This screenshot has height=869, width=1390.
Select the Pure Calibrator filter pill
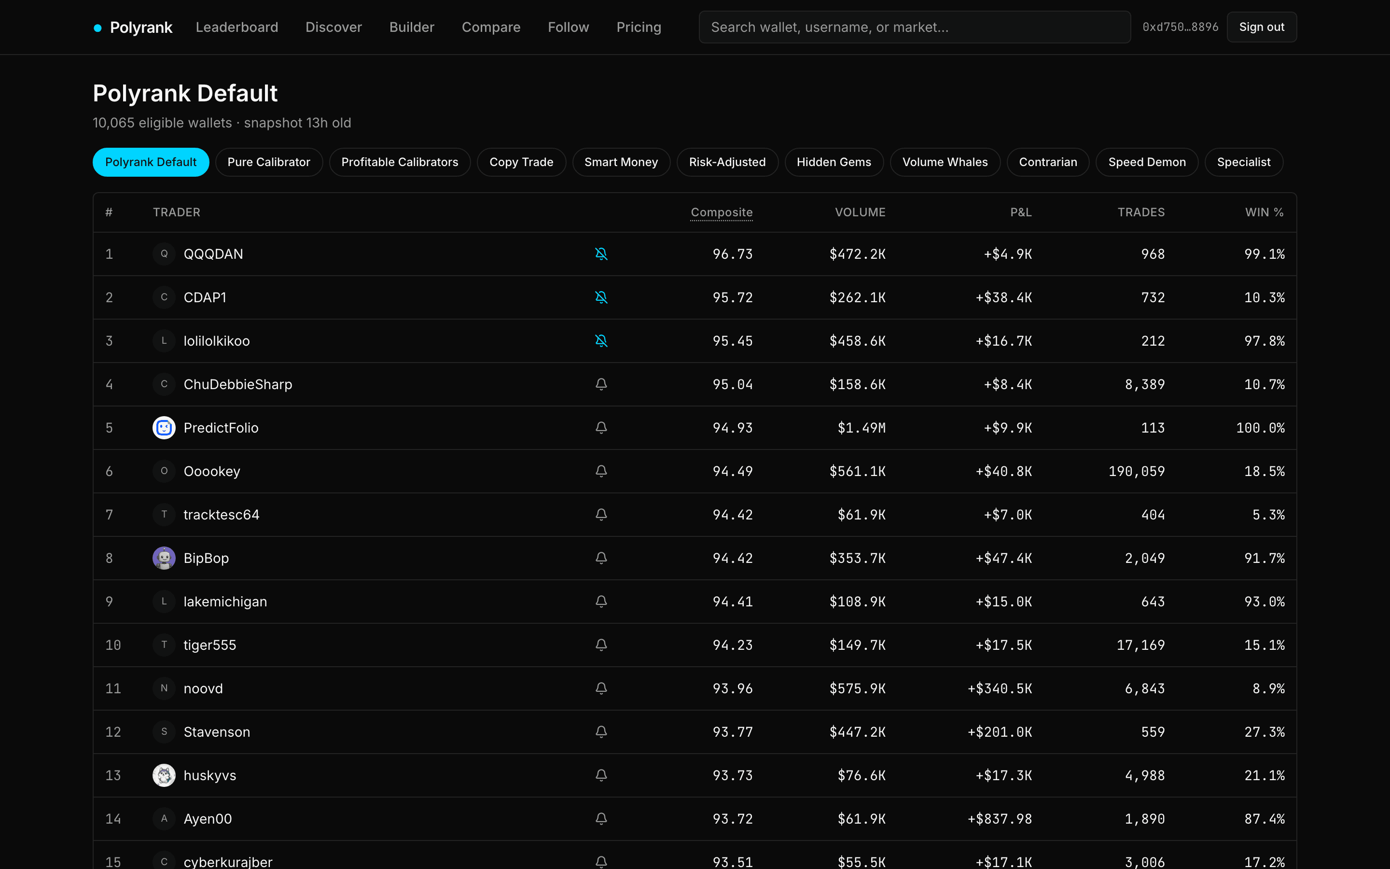[269, 162]
